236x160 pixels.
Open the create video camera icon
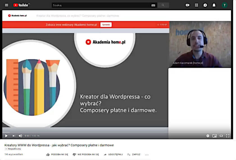pyautogui.click(x=187, y=5)
